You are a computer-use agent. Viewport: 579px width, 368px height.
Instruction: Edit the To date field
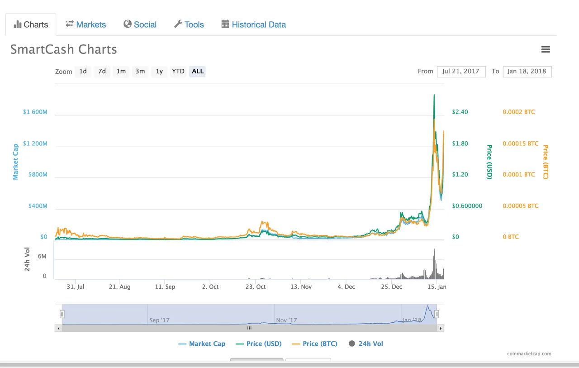pyautogui.click(x=527, y=71)
